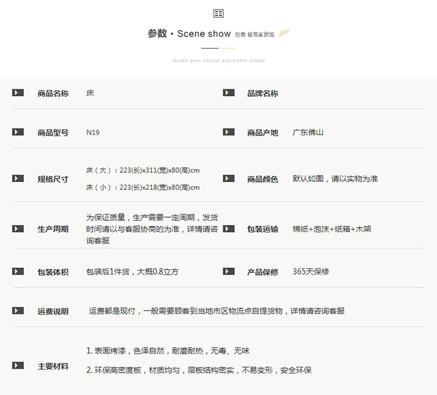Click the arrow icon beside 包装运输
The image size is (437, 395).
tap(228, 229)
